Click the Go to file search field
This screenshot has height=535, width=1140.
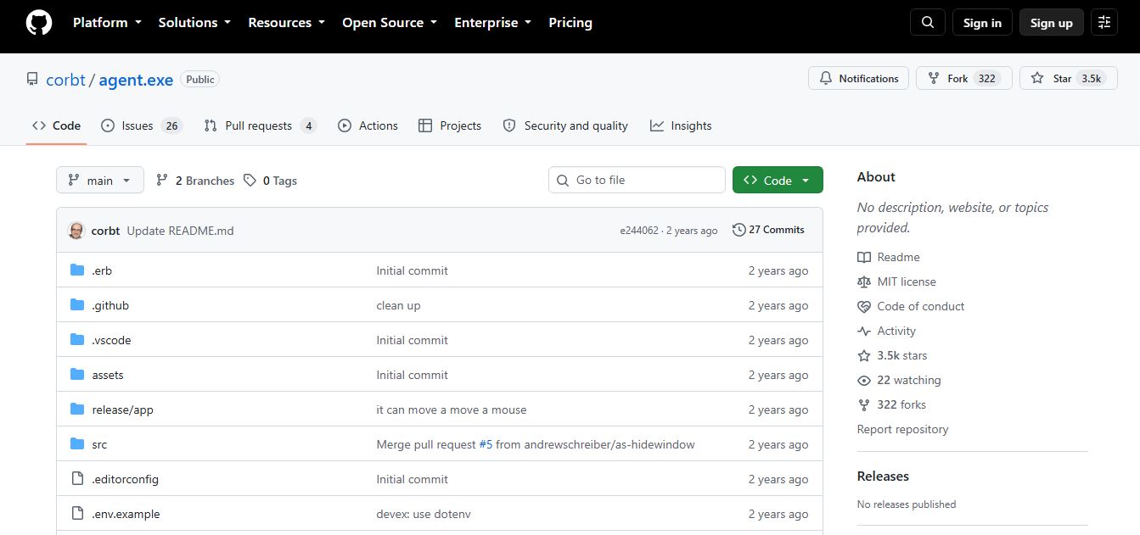(x=637, y=180)
